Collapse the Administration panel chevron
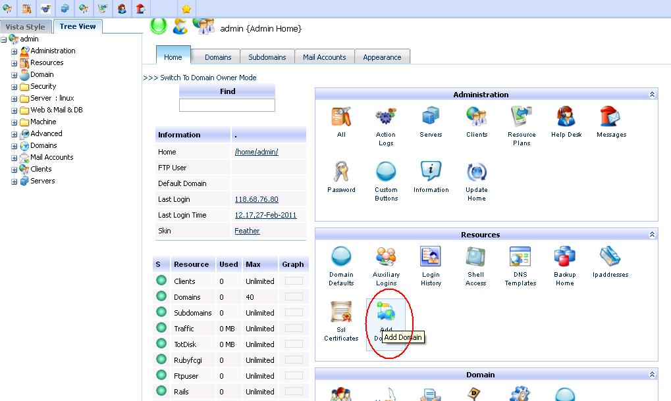The width and height of the screenshot is (671, 401). [652, 95]
